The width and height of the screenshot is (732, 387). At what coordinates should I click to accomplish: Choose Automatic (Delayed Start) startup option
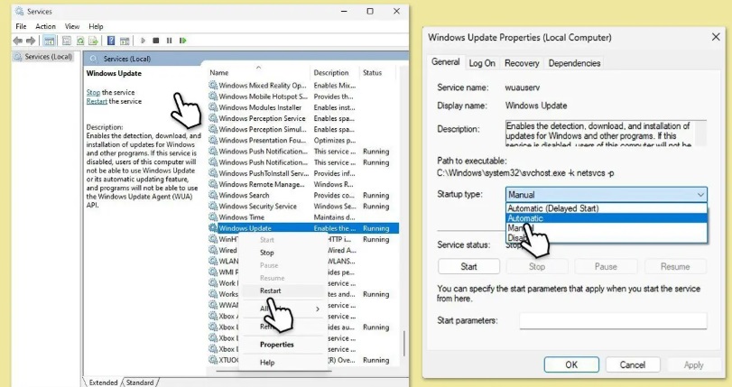point(607,208)
